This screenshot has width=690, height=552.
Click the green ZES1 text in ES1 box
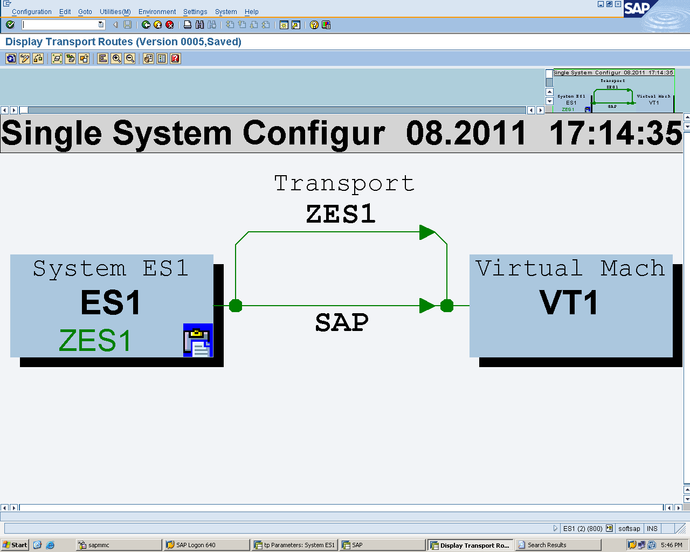(x=95, y=341)
